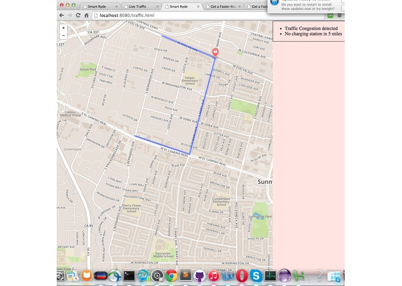Viewport: 402px width, 286px height.
Task: Click the red car location marker on the map
Action: coord(215,52)
